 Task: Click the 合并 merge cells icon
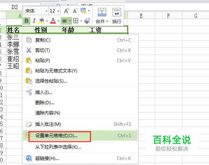pyautogui.click(x=102, y=12)
